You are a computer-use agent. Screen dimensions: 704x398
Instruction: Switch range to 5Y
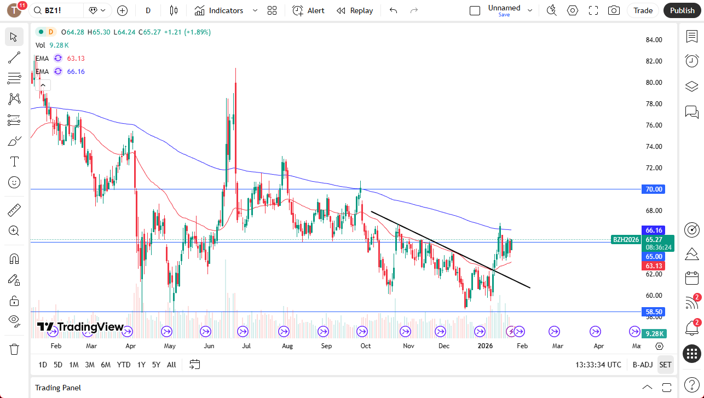(x=156, y=365)
